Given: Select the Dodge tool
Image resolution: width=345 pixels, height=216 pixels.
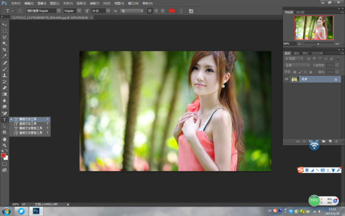Looking at the screenshot, I should [x=5, y=107].
